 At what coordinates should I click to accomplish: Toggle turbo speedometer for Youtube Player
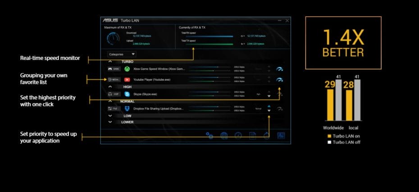[x=280, y=80]
